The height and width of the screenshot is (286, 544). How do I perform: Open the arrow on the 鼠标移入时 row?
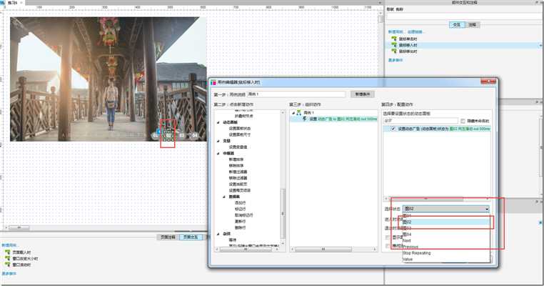click(x=541, y=45)
